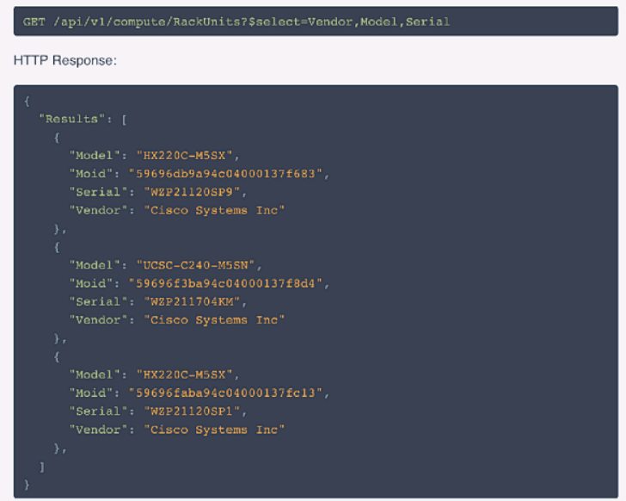Click Moid value 59696db9a94c04000137f683
Image resolution: width=626 pixels, height=501 pixels.
click(225, 174)
